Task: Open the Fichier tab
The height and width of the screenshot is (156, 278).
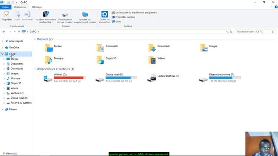Action: 6,7
